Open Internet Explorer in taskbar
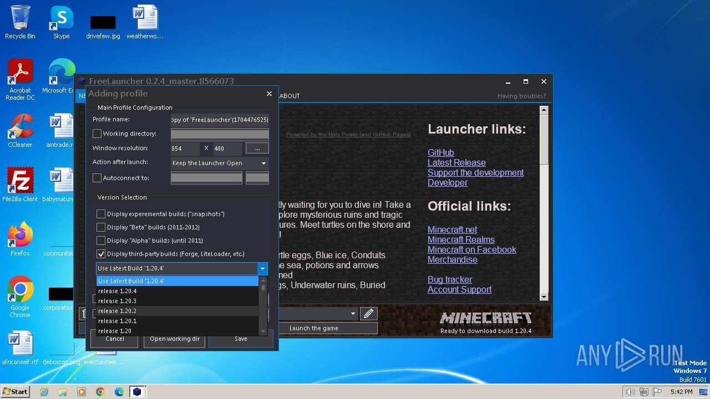 (44, 392)
